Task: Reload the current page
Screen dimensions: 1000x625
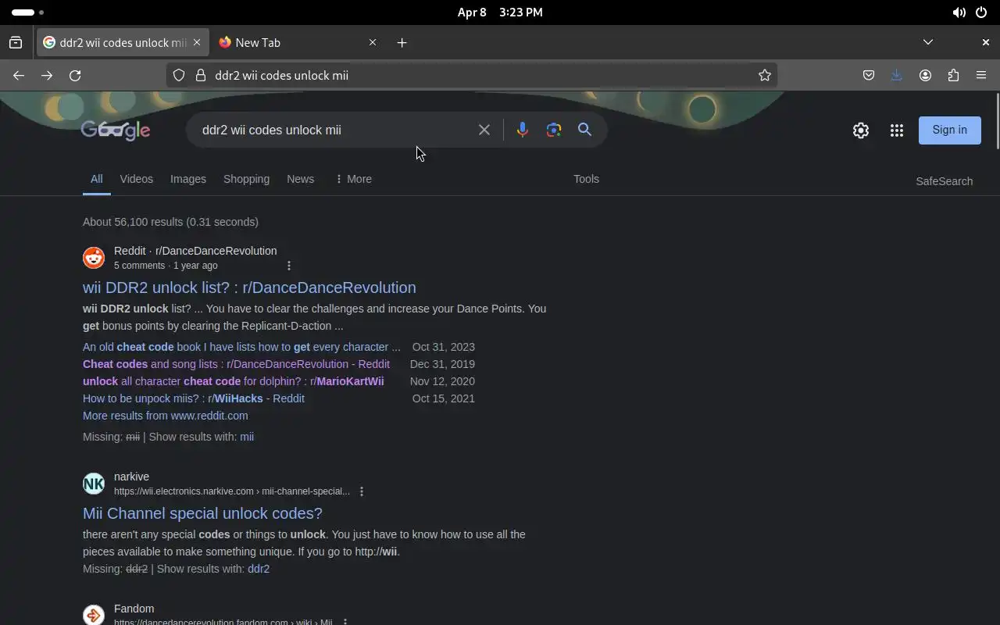Action: pos(75,75)
